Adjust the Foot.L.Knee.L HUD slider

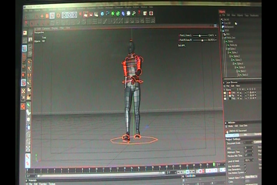tap(200, 35)
